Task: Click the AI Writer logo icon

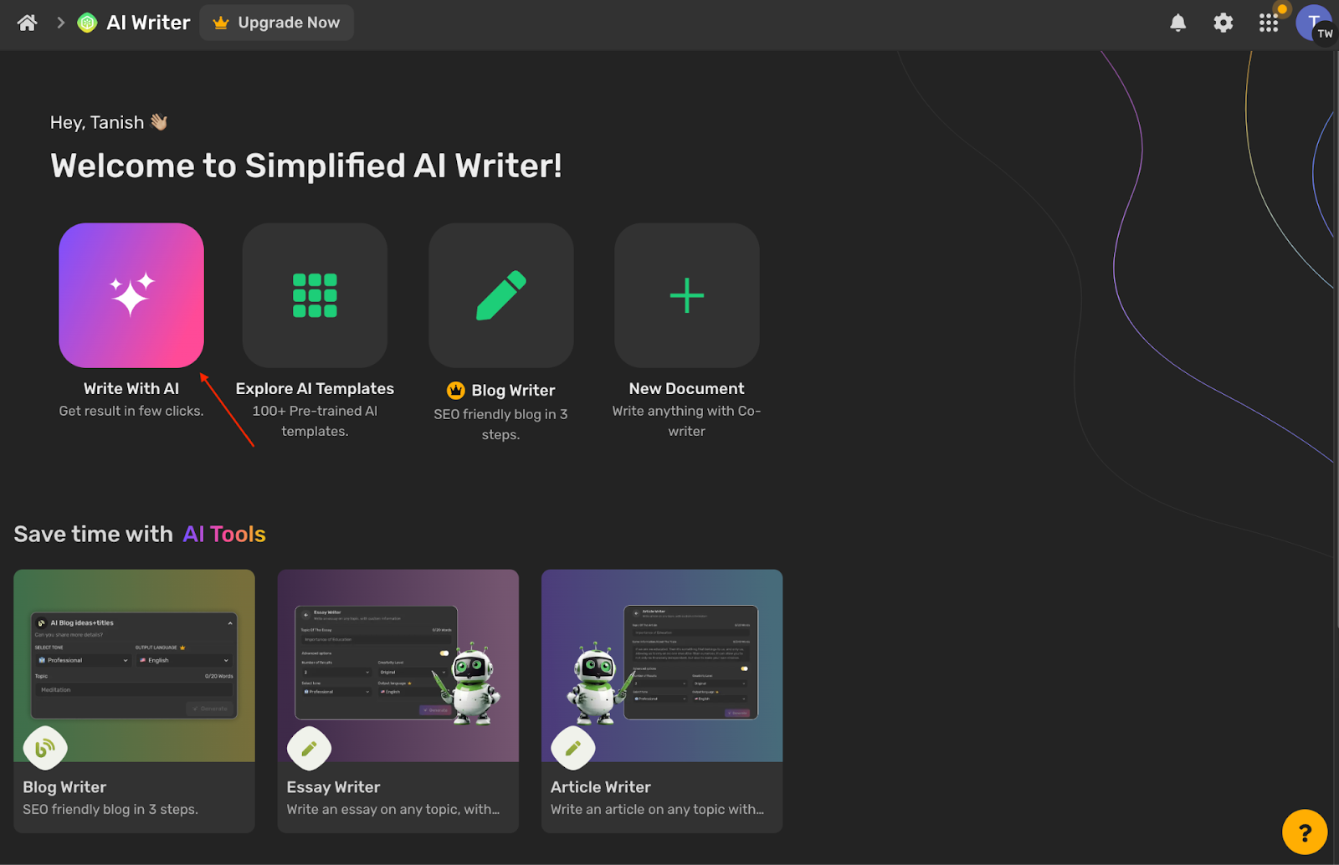Action: click(x=87, y=23)
